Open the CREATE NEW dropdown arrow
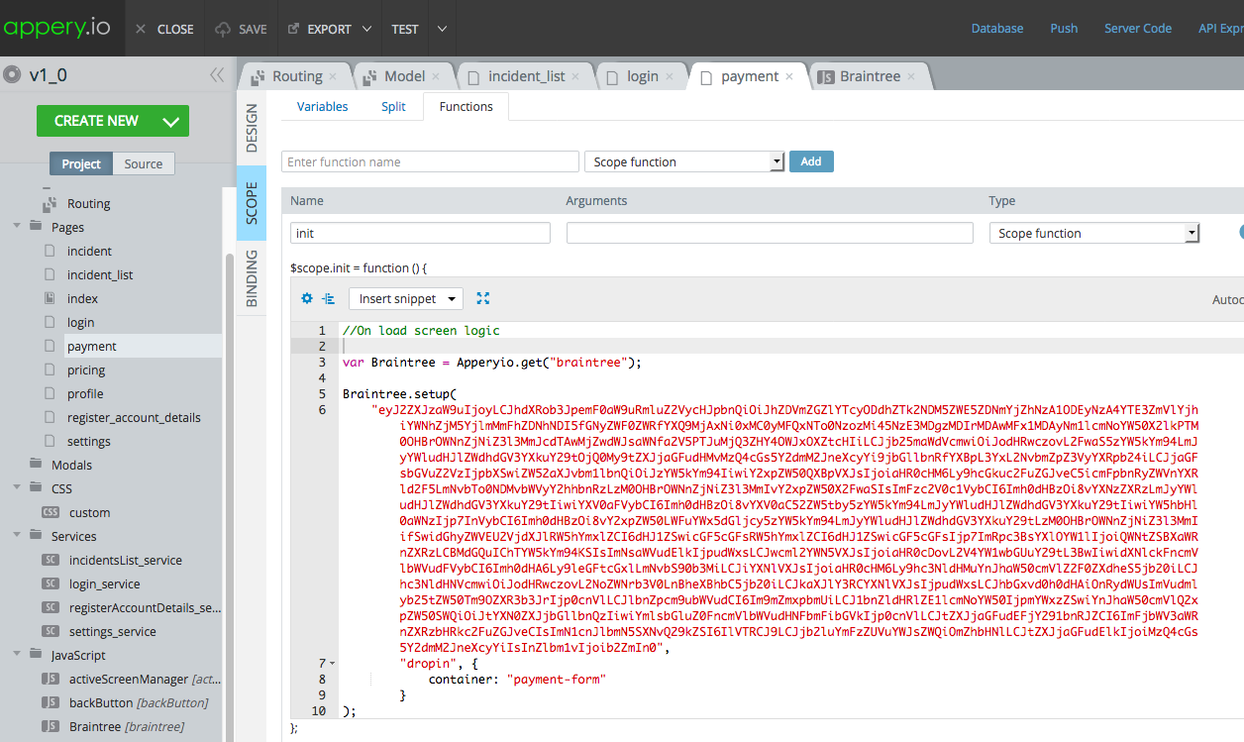 coord(170,122)
